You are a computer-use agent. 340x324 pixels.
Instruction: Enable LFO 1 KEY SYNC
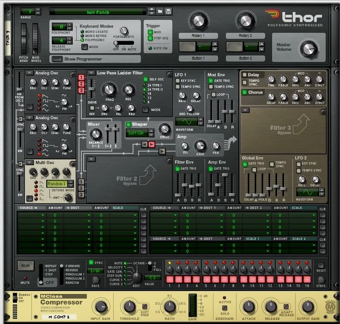pos(177,81)
